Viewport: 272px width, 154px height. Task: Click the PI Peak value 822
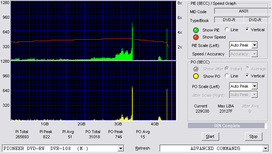click(46, 137)
